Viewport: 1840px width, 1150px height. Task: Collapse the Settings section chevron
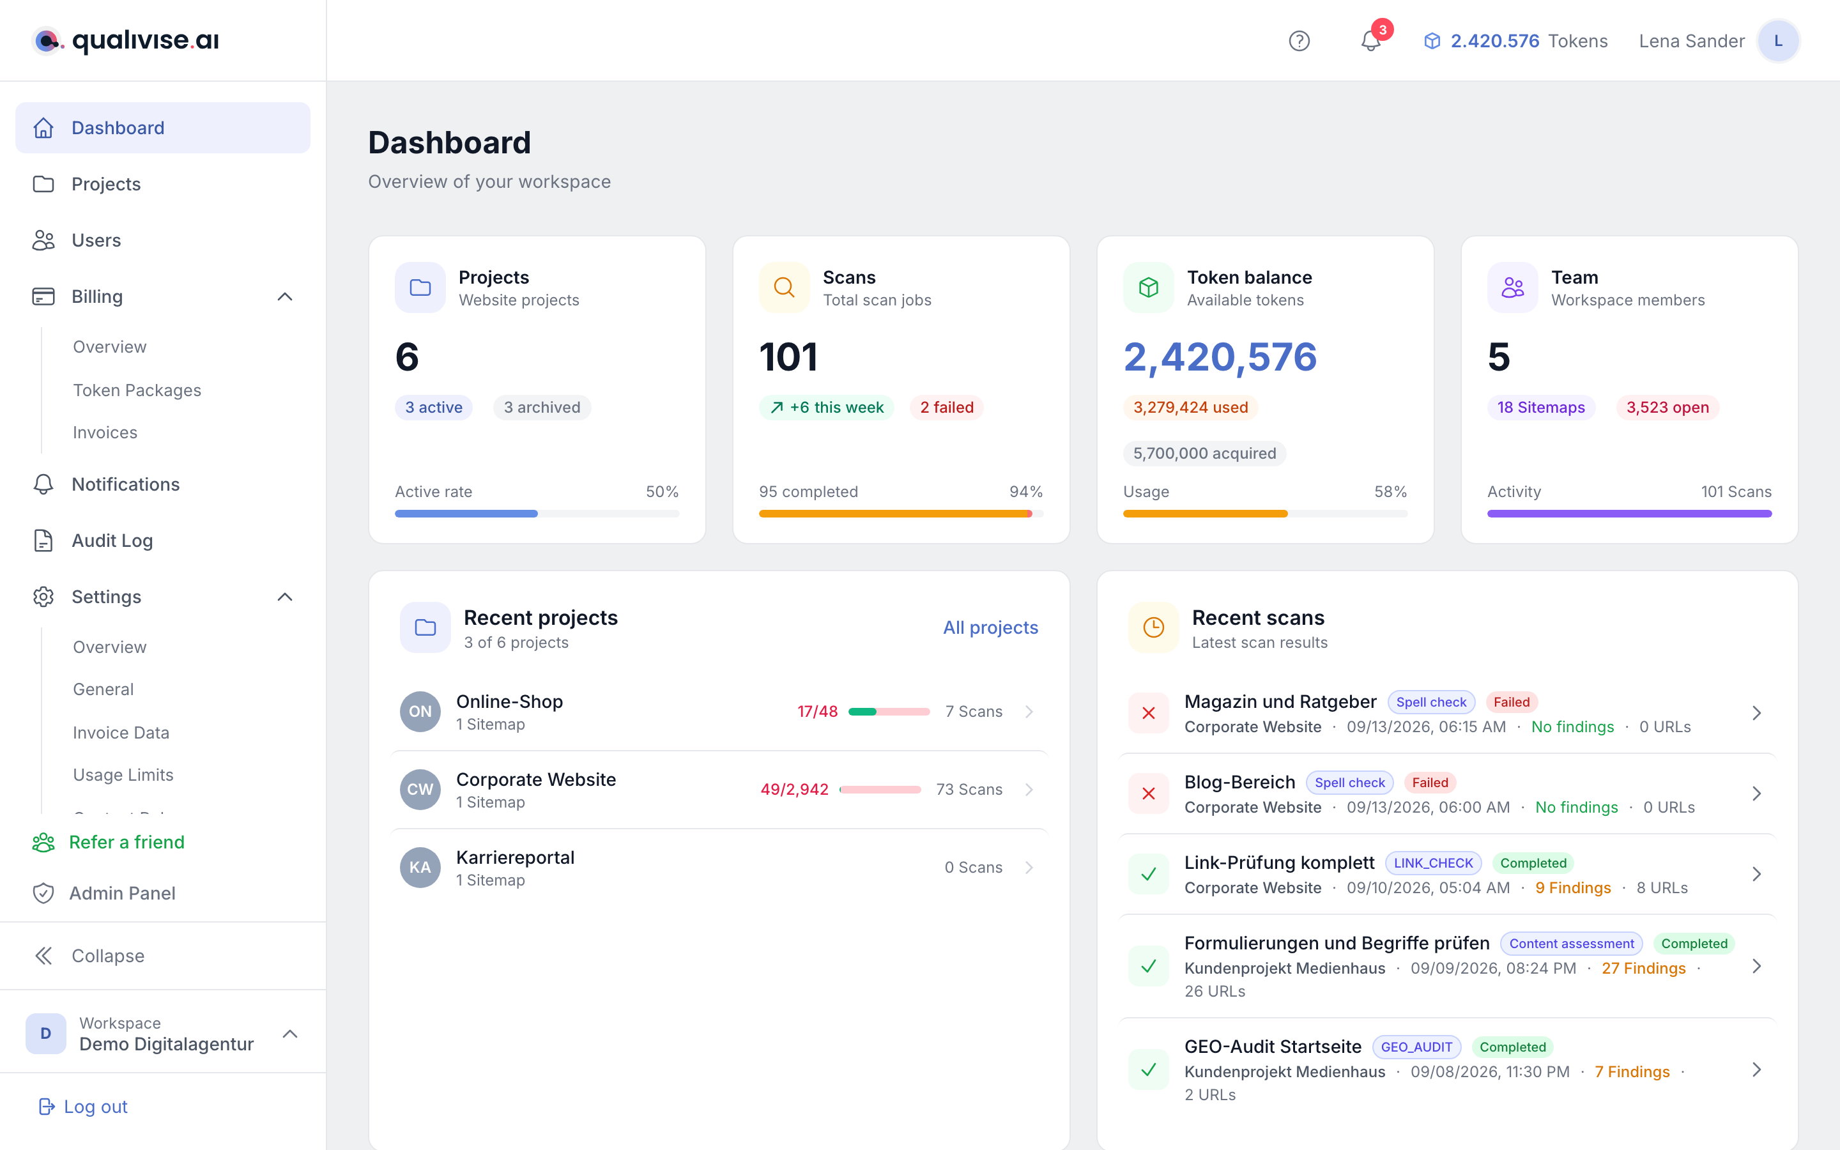[285, 597]
